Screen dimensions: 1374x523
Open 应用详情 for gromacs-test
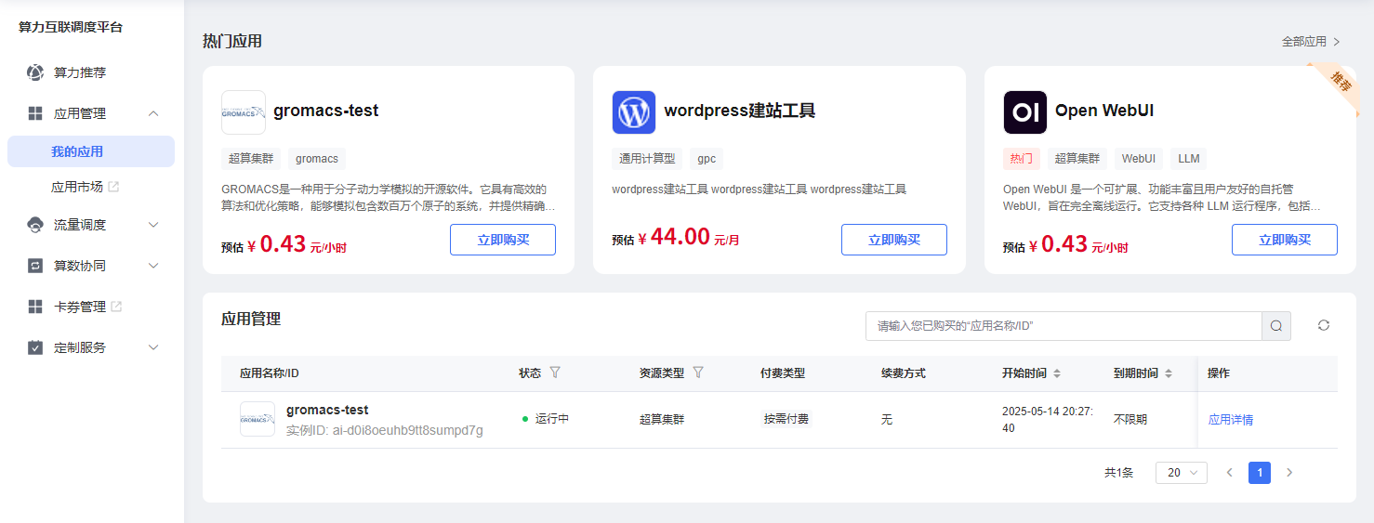click(1230, 420)
